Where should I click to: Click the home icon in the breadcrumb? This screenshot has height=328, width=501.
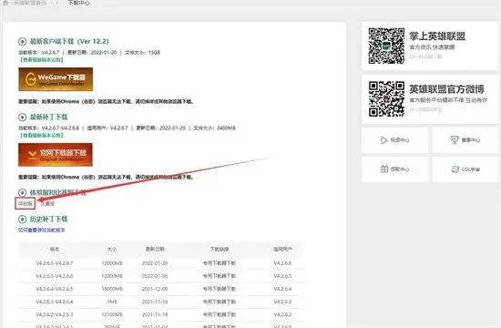click(x=5, y=3)
